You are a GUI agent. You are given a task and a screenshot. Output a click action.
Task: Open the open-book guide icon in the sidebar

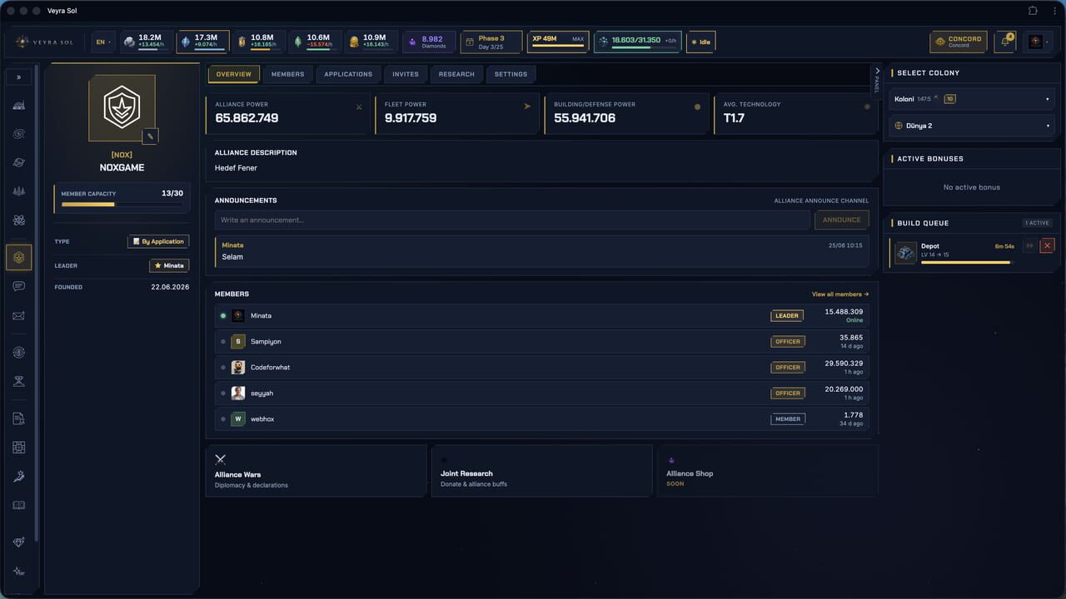pyautogui.click(x=18, y=505)
